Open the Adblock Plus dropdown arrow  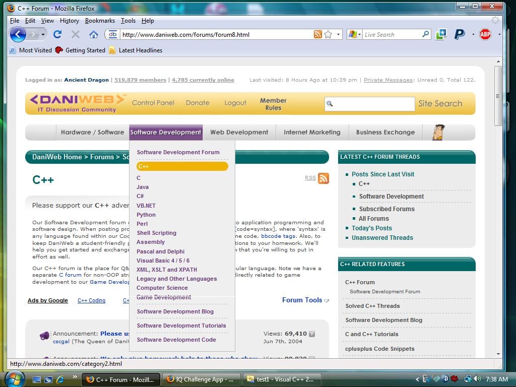pyautogui.click(x=499, y=34)
